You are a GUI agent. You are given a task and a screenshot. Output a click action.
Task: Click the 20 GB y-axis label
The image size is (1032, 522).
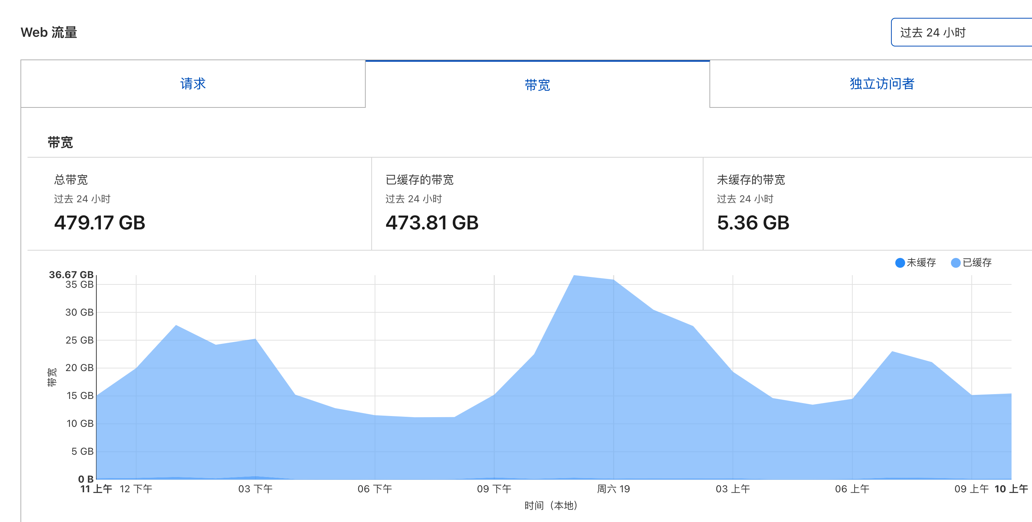coord(79,367)
